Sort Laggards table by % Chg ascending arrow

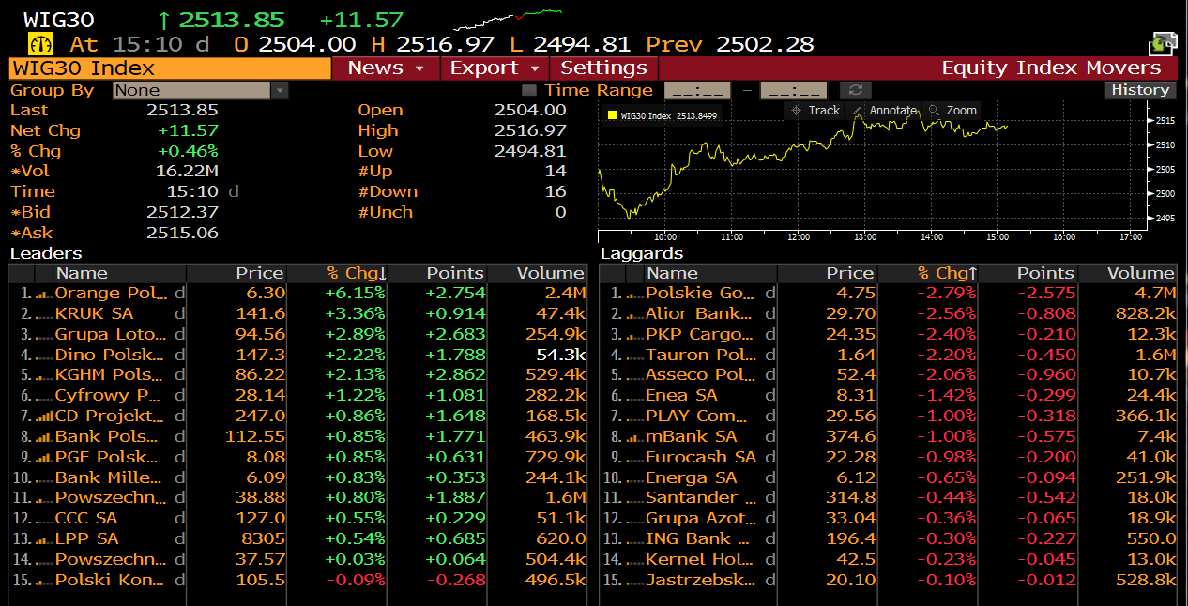click(948, 273)
